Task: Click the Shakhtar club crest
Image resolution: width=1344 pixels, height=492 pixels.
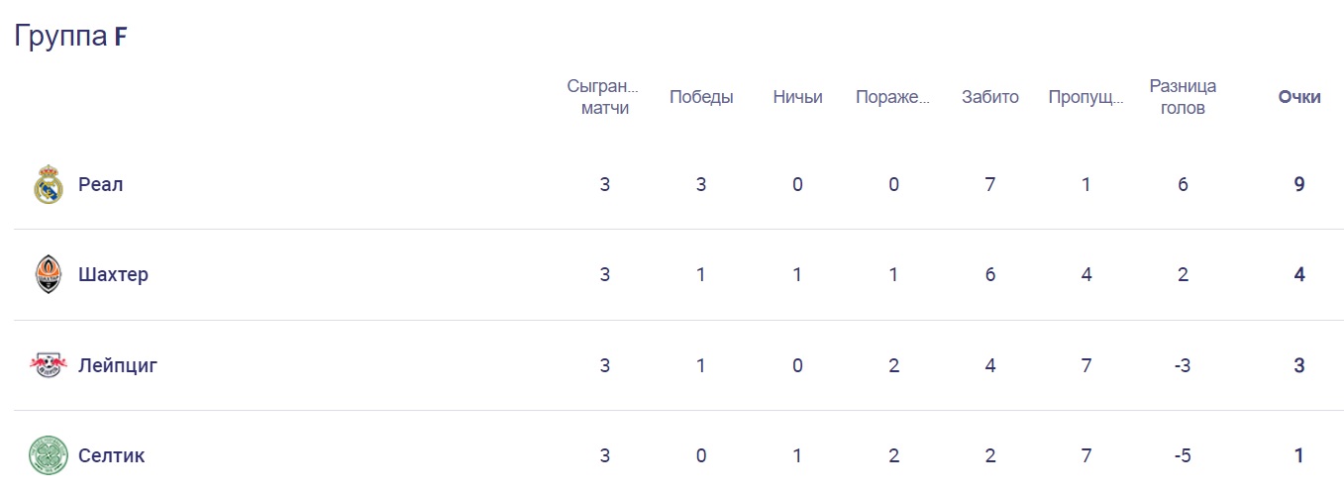Action: pos(49,274)
